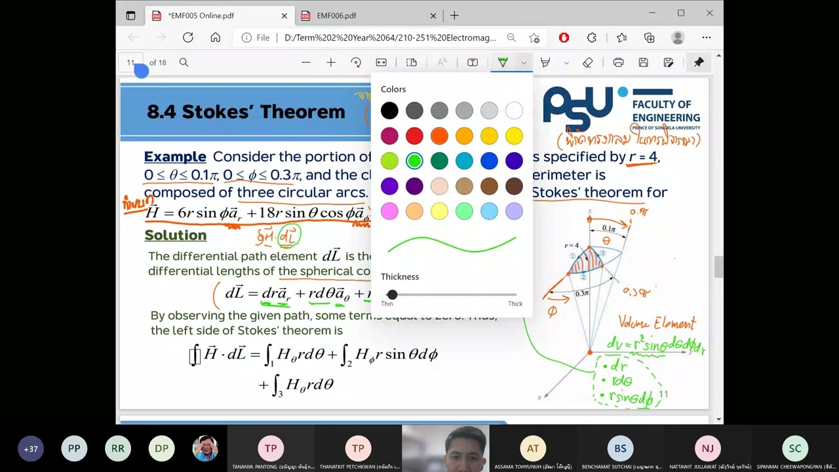View site information icon next to File
Viewport: 839px width, 472px height.
tap(247, 38)
